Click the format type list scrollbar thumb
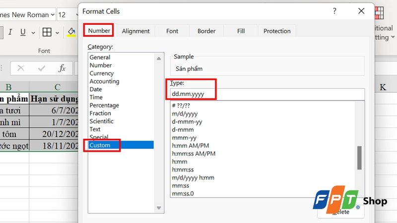 click(360, 159)
